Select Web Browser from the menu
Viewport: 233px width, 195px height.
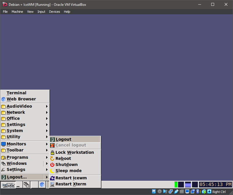coord(21,99)
